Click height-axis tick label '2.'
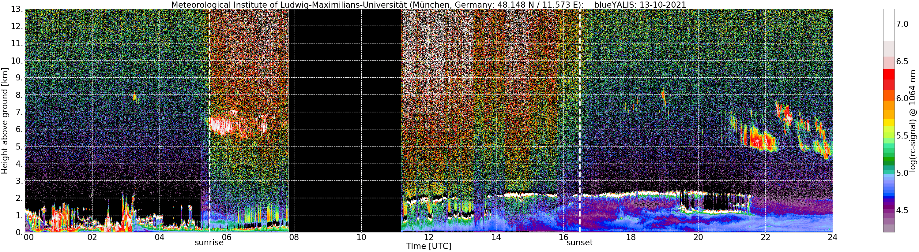Screen dimensions: 919x252 pyautogui.click(x=19, y=198)
